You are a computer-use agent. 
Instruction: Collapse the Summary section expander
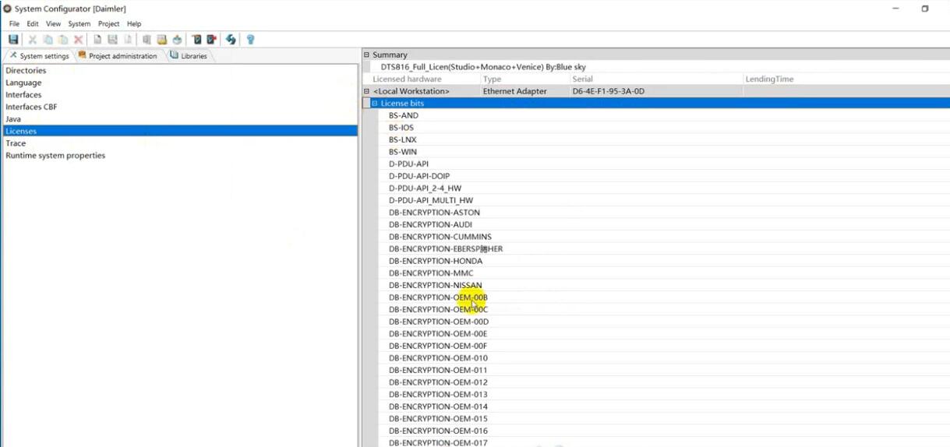tap(366, 55)
